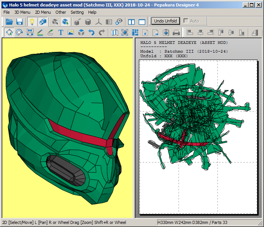Close the Pepakura Designer window
The height and width of the screenshot is (227, 264).
[x=258, y=5]
